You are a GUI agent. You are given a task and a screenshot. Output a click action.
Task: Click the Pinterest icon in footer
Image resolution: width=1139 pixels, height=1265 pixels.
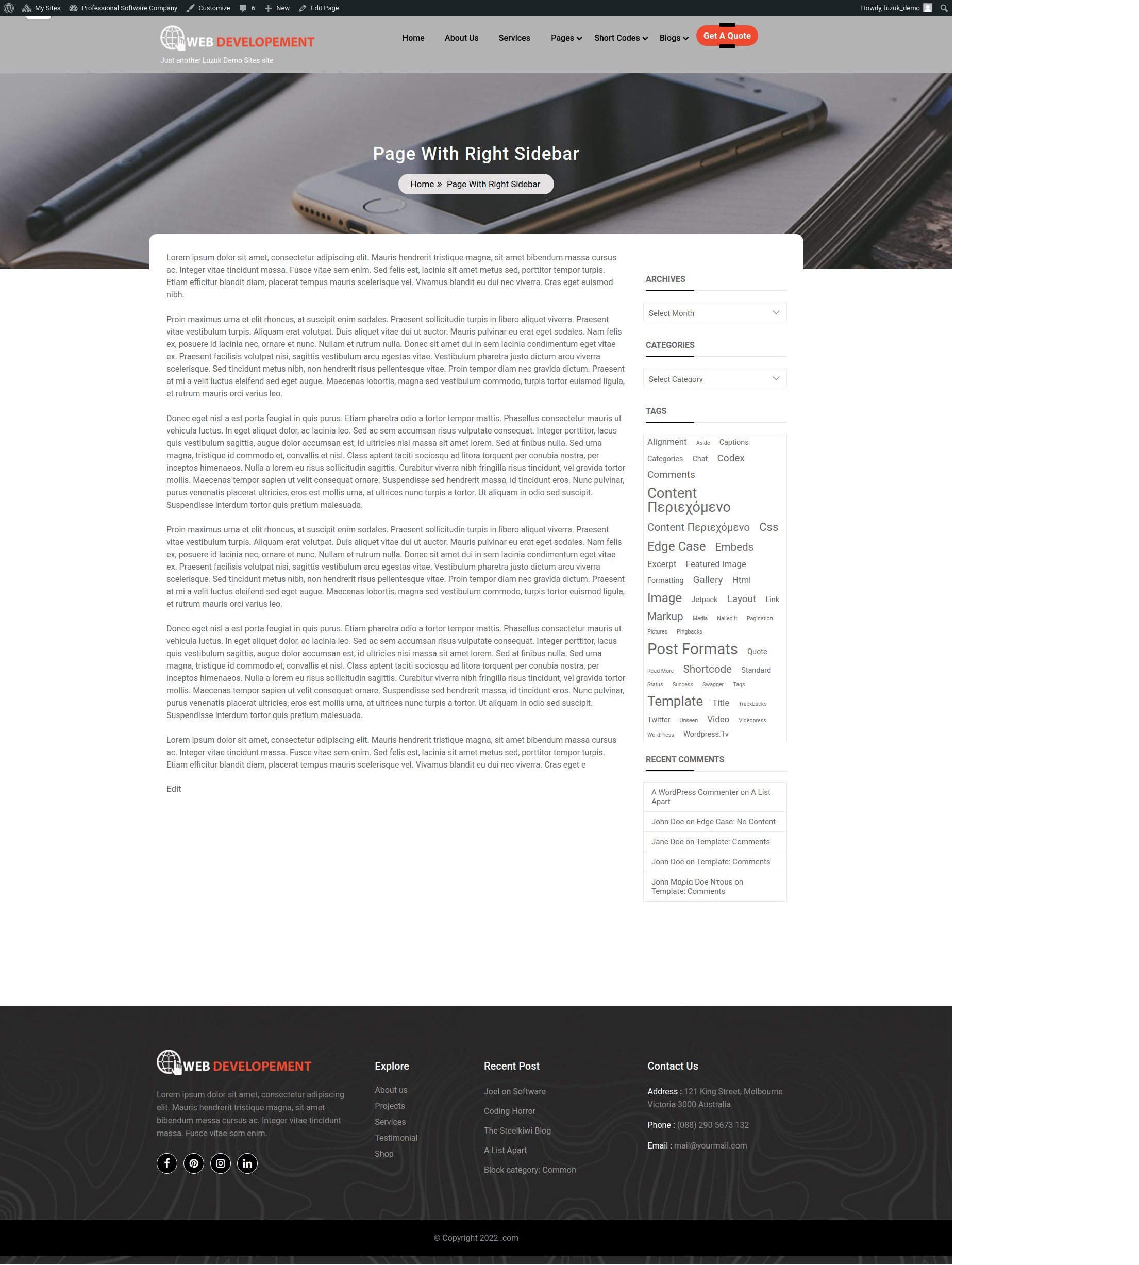coord(193,1163)
